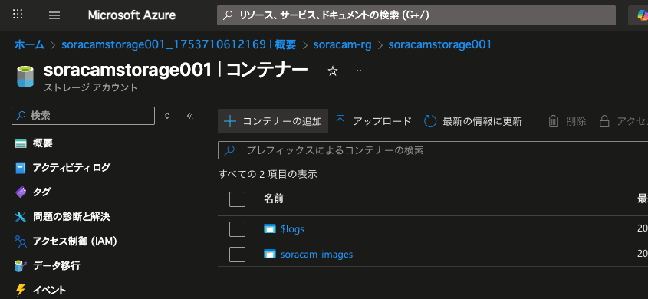Viewport: 648px width, 299px height.
Task: Click 最新の情報に更新 refresh button
Action: tap(474, 121)
